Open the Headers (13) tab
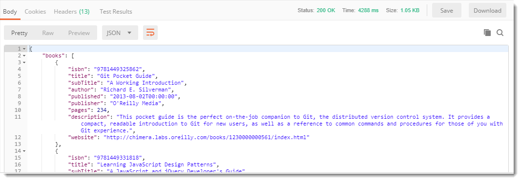 [71, 12]
